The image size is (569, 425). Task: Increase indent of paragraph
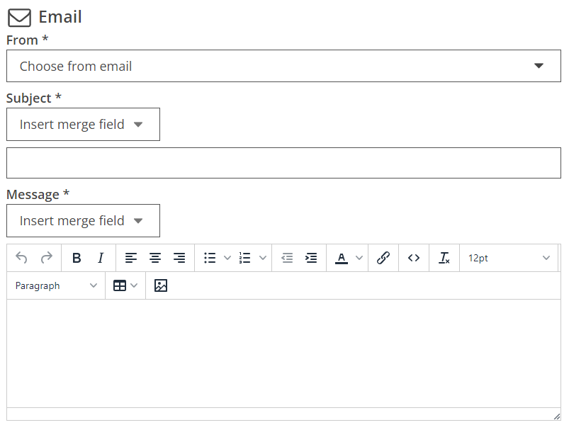click(311, 258)
